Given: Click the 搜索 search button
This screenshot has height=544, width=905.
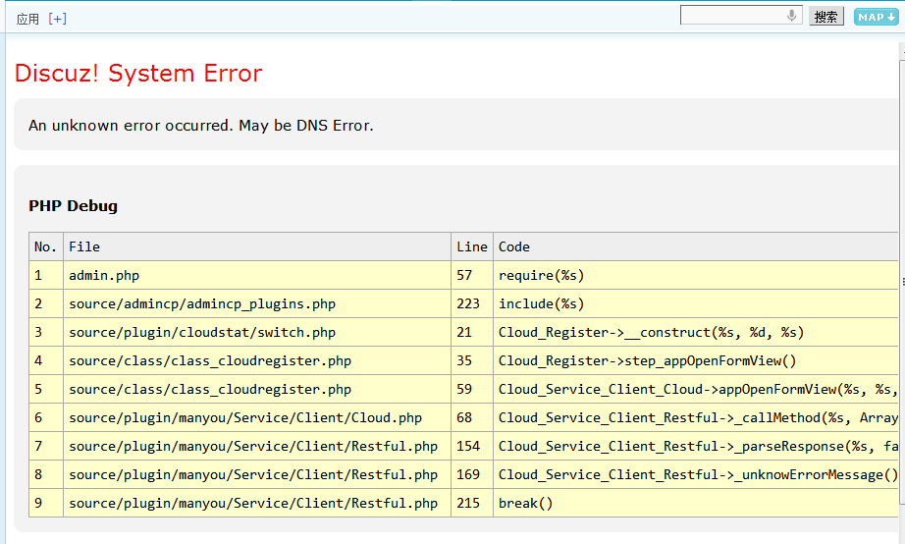Looking at the screenshot, I should [x=825, y=17].
